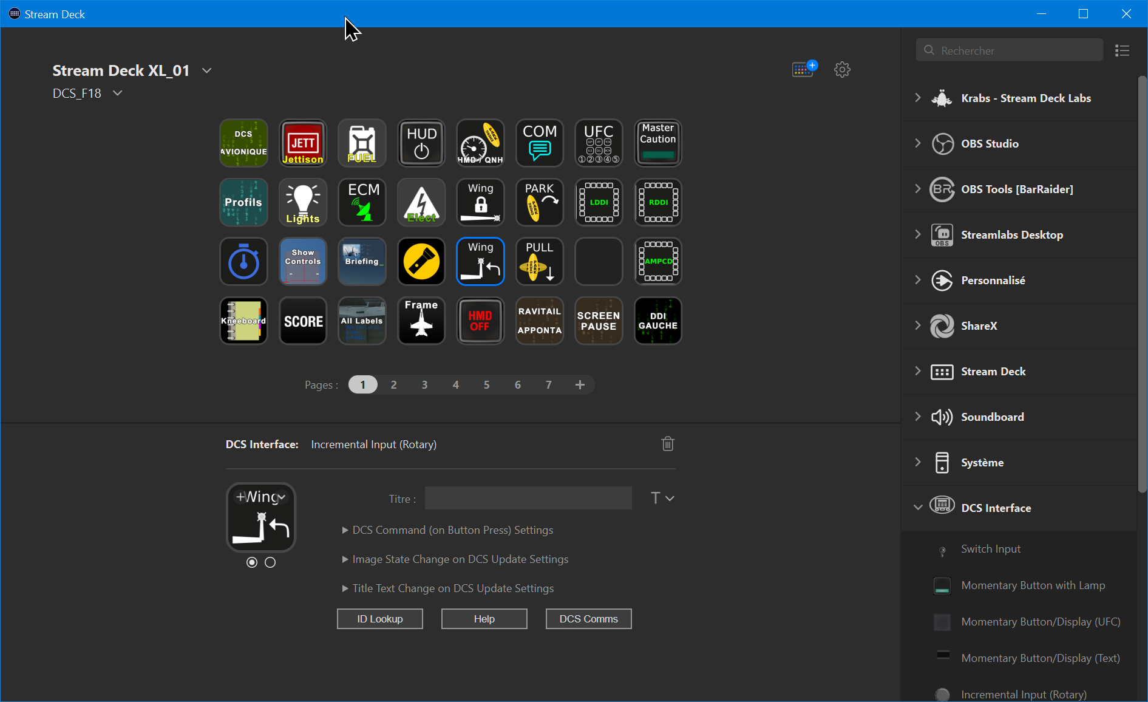This screenshot has width=1148, height=702.
Task: Expand DCS Command (on Button Press) Settings
Action: pos(452,530)
